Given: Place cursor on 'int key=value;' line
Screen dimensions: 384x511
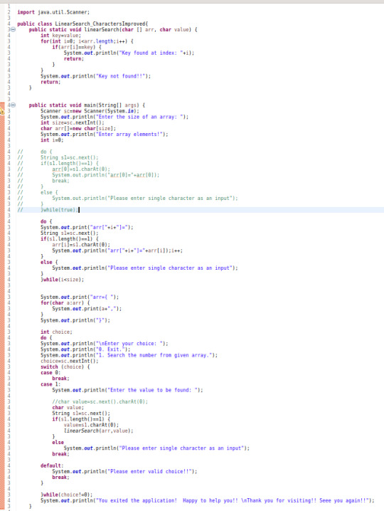Looking at the screenshot, I should 60,36.
